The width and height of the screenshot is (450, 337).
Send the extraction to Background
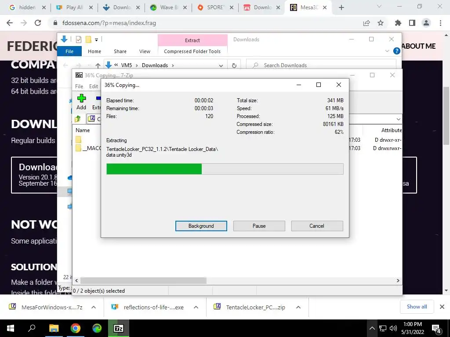coord(201,226)
